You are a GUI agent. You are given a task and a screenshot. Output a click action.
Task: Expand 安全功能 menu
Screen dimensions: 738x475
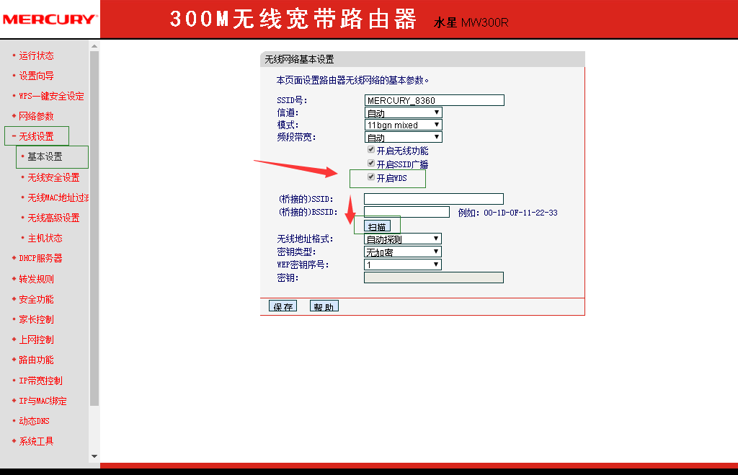pos(36,299)
